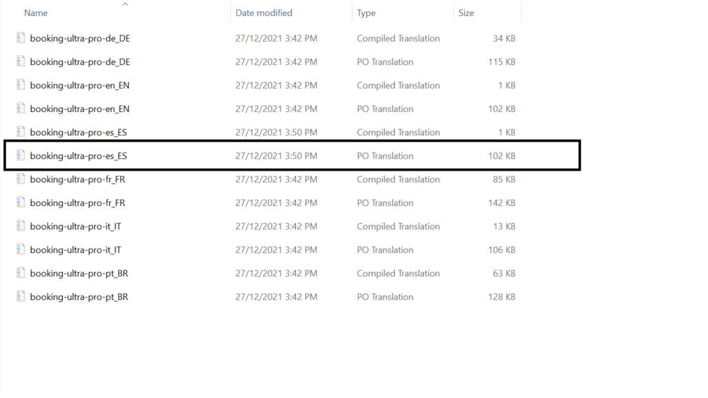Click the Compiled Translation type in the 13 KB row
Viewport: 708px width, 398px height.
[398, 226]
